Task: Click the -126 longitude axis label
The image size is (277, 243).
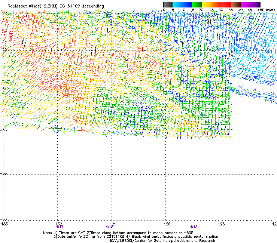Action: pos(166,224)
